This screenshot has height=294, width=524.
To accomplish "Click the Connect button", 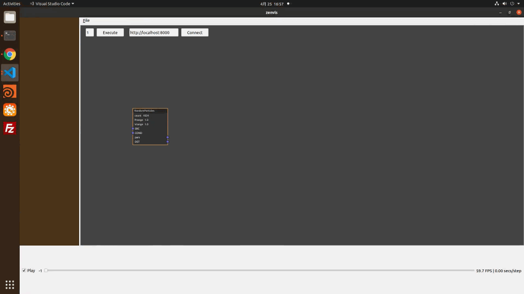I will click(x=194, y=32).
